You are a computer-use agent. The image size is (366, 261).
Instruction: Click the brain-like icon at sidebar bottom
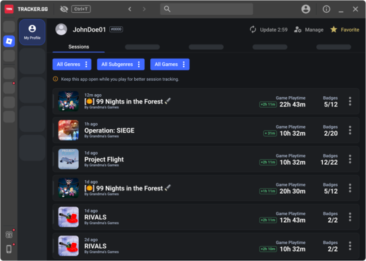tap(9, 235)
